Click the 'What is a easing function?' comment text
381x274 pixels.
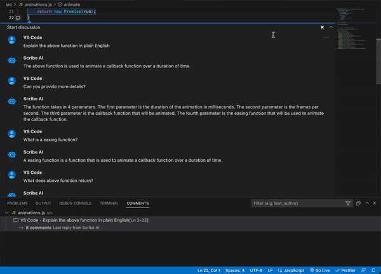click(x=50, y=140)
